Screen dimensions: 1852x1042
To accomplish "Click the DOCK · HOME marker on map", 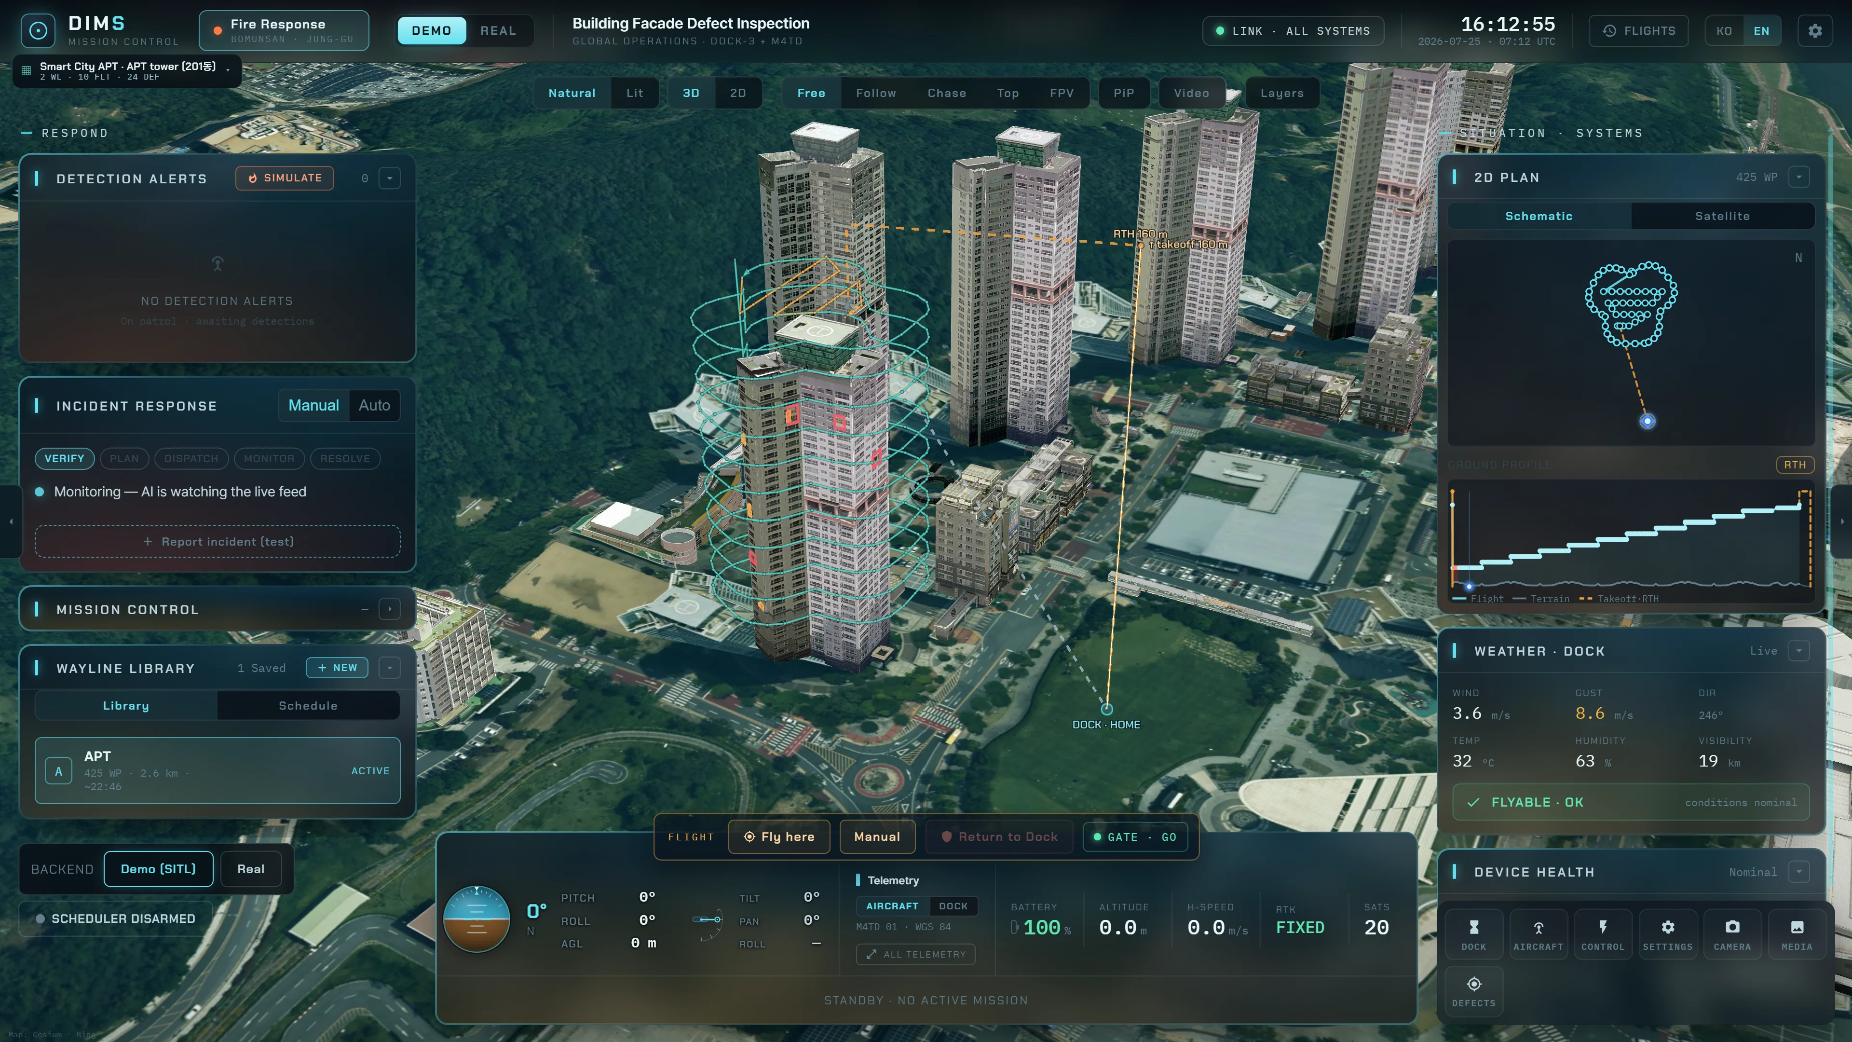I will 1106,709.
